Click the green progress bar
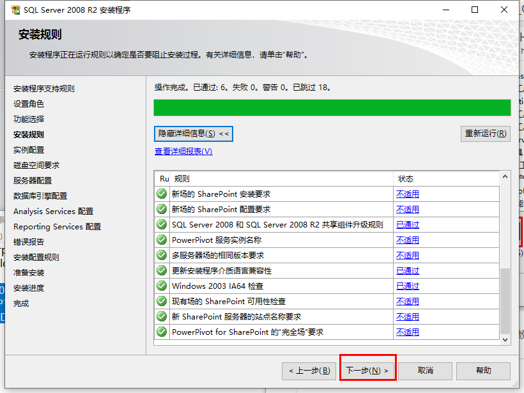The image size is (524, 393). pos(332,107)
